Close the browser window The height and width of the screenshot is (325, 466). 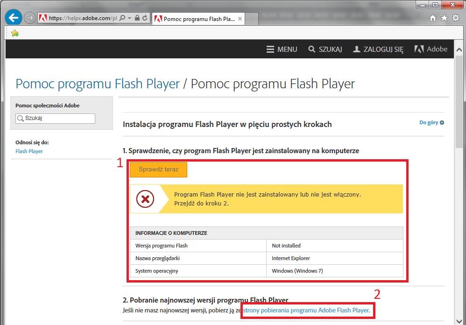point(452,5)
